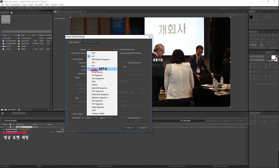Uncheck the Video Output checkbox

click(x=72, y=59)
